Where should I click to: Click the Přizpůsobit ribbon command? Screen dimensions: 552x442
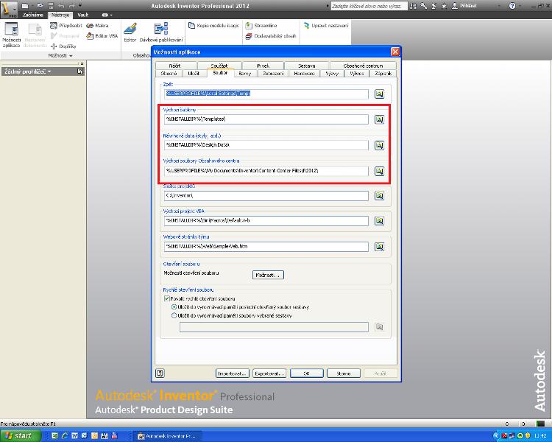(x=66, y=26)
